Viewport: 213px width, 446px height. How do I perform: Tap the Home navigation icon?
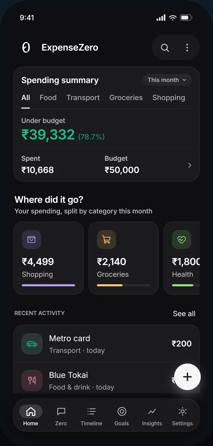pyautogui.click(x=31, y=412)
